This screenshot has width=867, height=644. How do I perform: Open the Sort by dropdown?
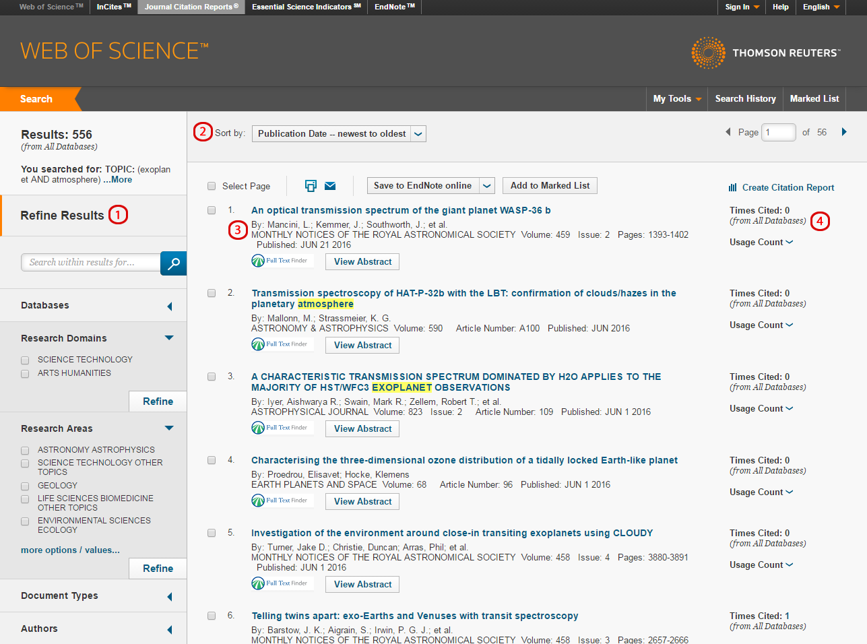click(x=339, y=133)
